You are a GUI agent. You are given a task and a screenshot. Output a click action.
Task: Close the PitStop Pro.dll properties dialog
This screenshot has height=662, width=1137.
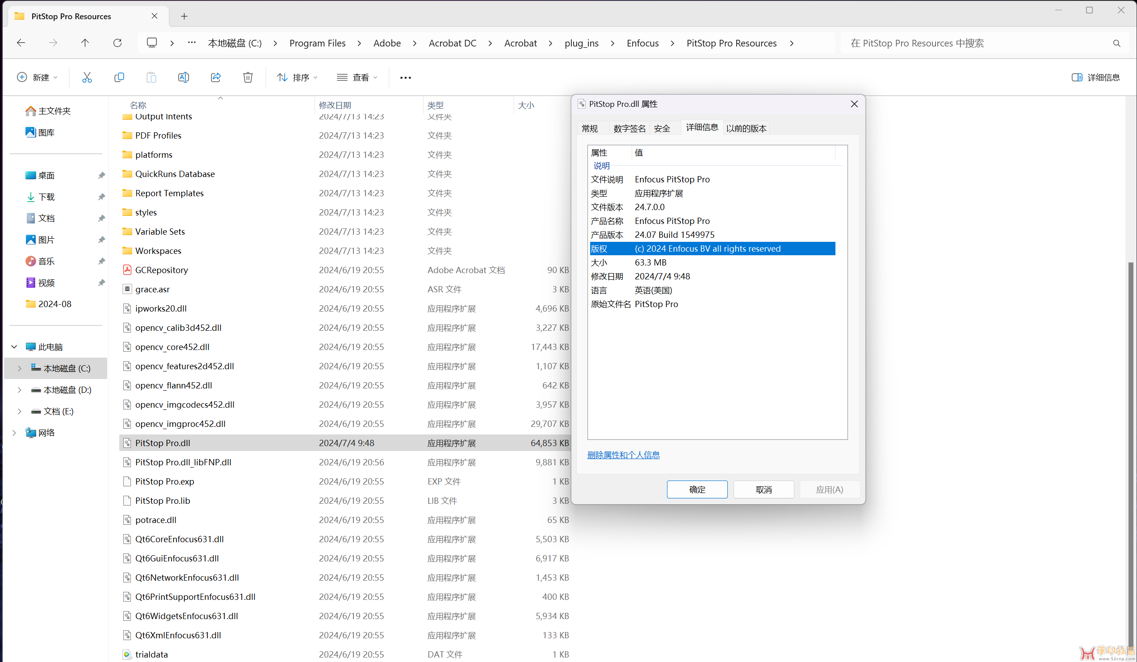coord(854,104)
